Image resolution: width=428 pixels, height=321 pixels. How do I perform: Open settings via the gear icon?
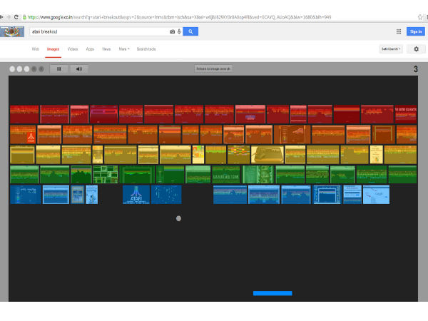click(x=417, y=49)
